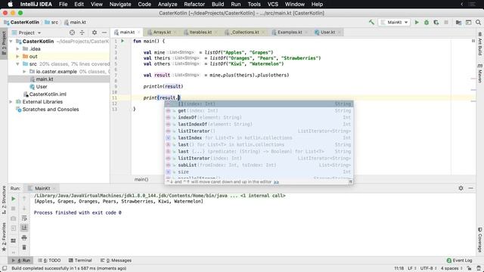Rerun MainKt in Run panel
Screen dimensions: 484x272
click(14, 199)
